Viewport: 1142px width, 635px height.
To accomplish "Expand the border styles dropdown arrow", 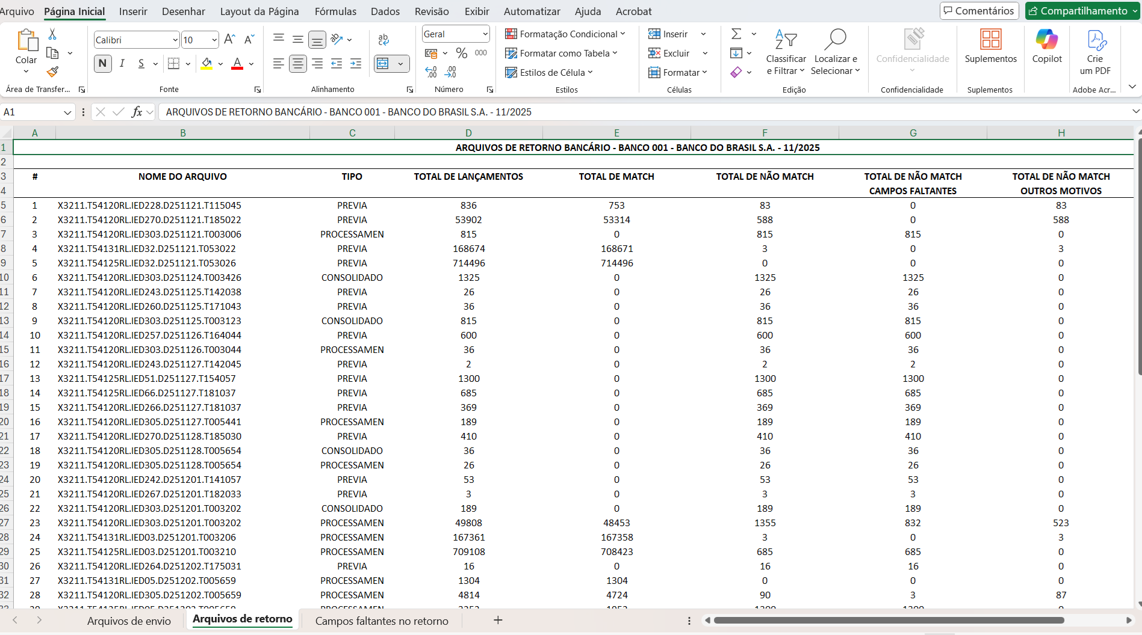I will (187, 63).
